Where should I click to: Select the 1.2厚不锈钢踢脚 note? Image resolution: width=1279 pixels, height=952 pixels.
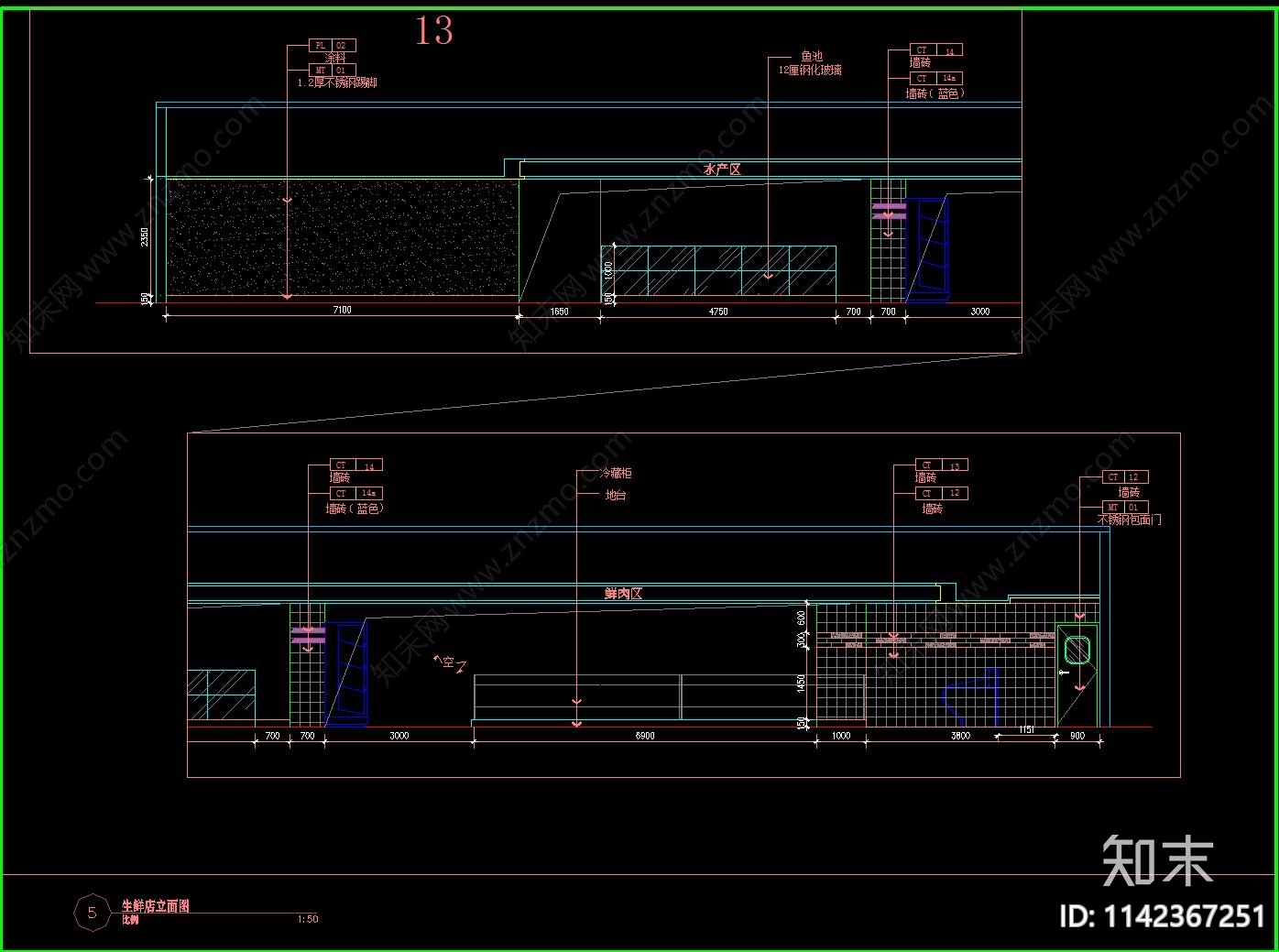pyautogui.click(x=337, y=82)
